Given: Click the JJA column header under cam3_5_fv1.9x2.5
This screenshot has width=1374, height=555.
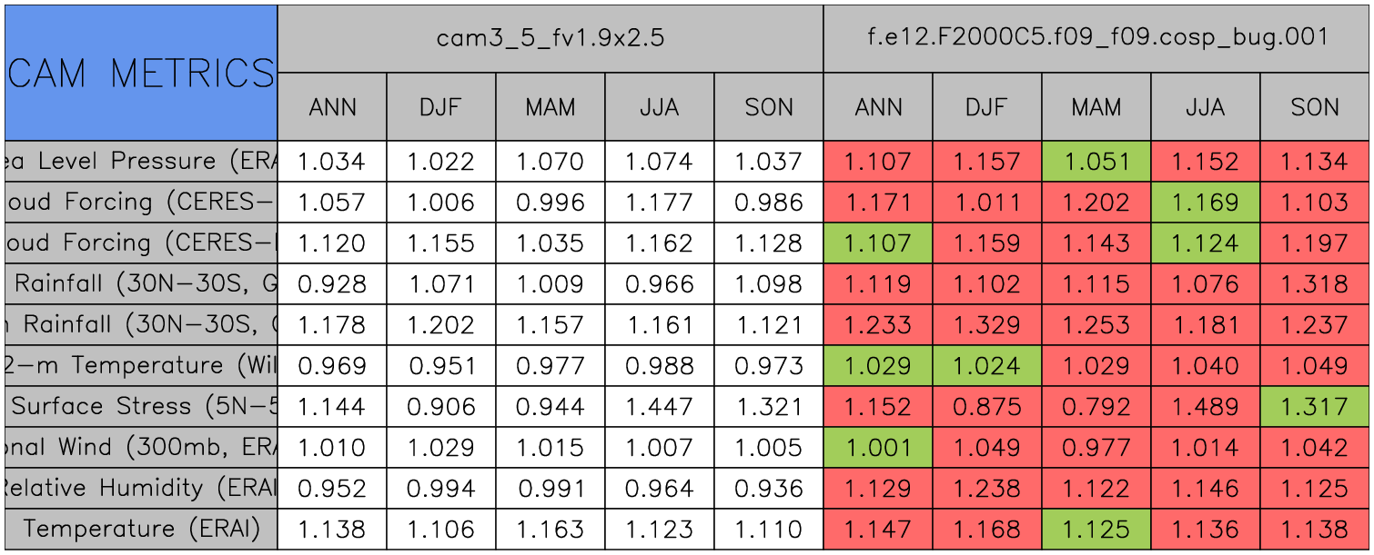Looking at the screenshot, I should (x=659, y=107).
